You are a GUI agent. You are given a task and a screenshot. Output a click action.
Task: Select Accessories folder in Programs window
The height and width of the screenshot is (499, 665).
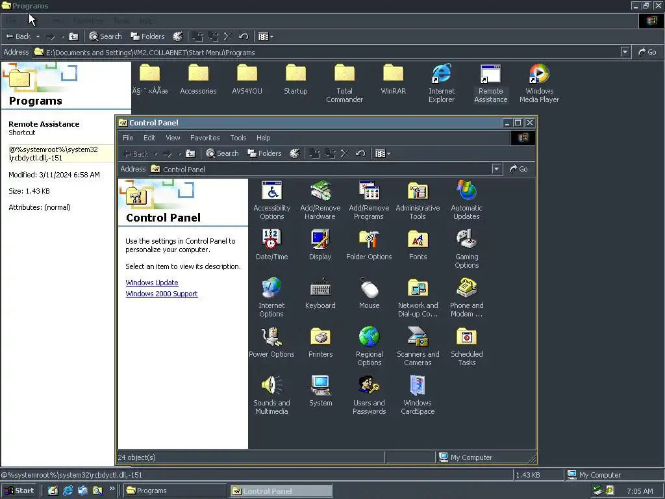pyautogui.click(x=198, y=79)
